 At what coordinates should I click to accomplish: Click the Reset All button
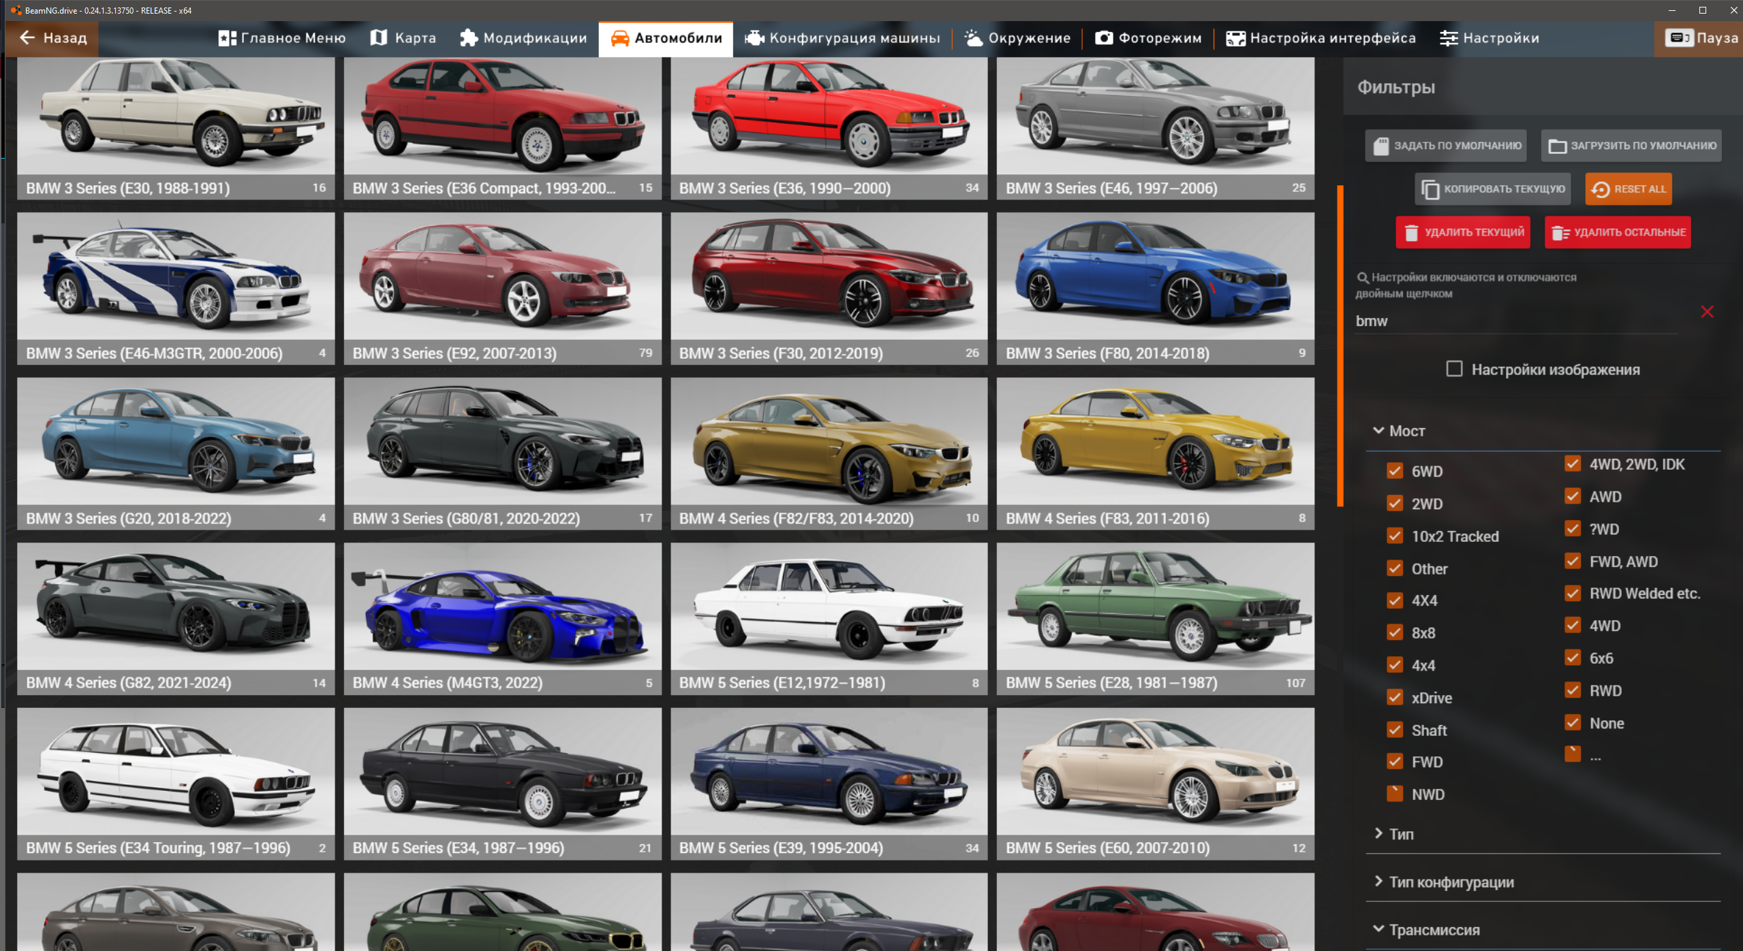1629,189
